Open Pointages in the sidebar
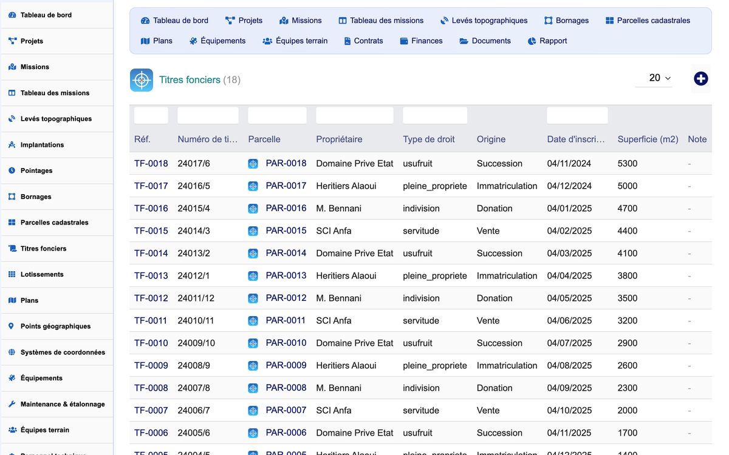Image resolution: width=729 pixels, height=455 pixels. click(56, 170)
